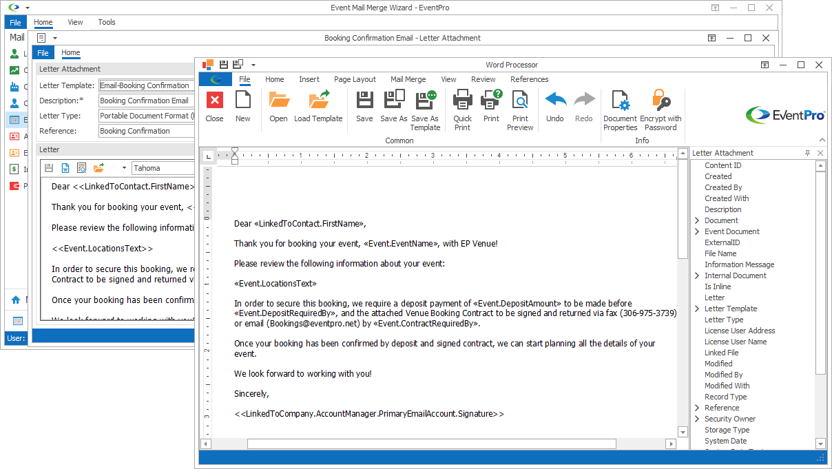Image resolution: width=832 pixels, height=469 pixels.
Task: Expand the Document tree node
Action: pos(697,220)
